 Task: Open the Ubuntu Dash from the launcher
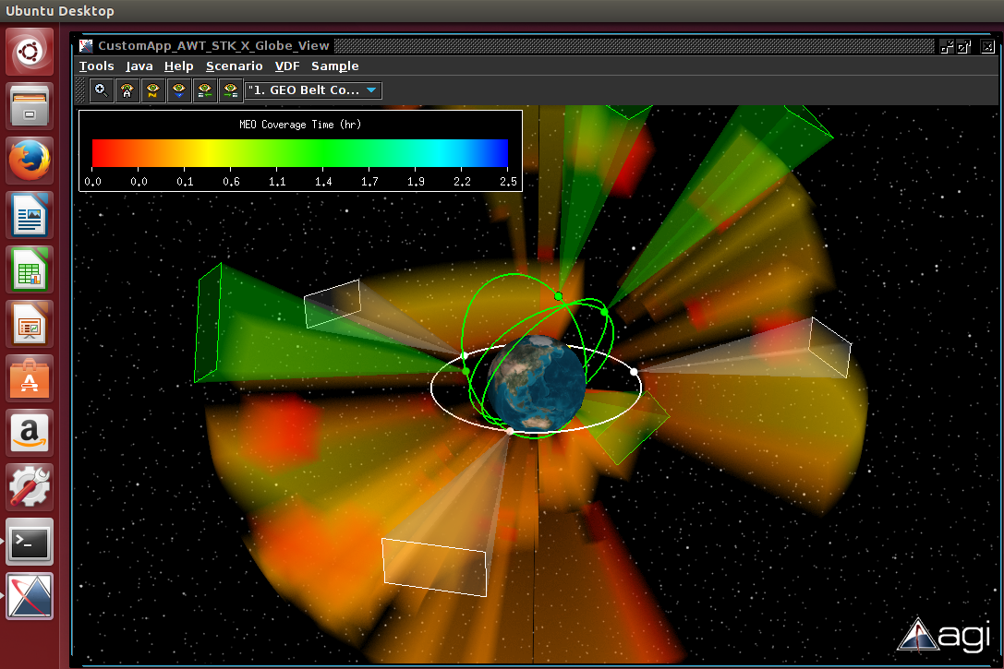coord(30,51)
